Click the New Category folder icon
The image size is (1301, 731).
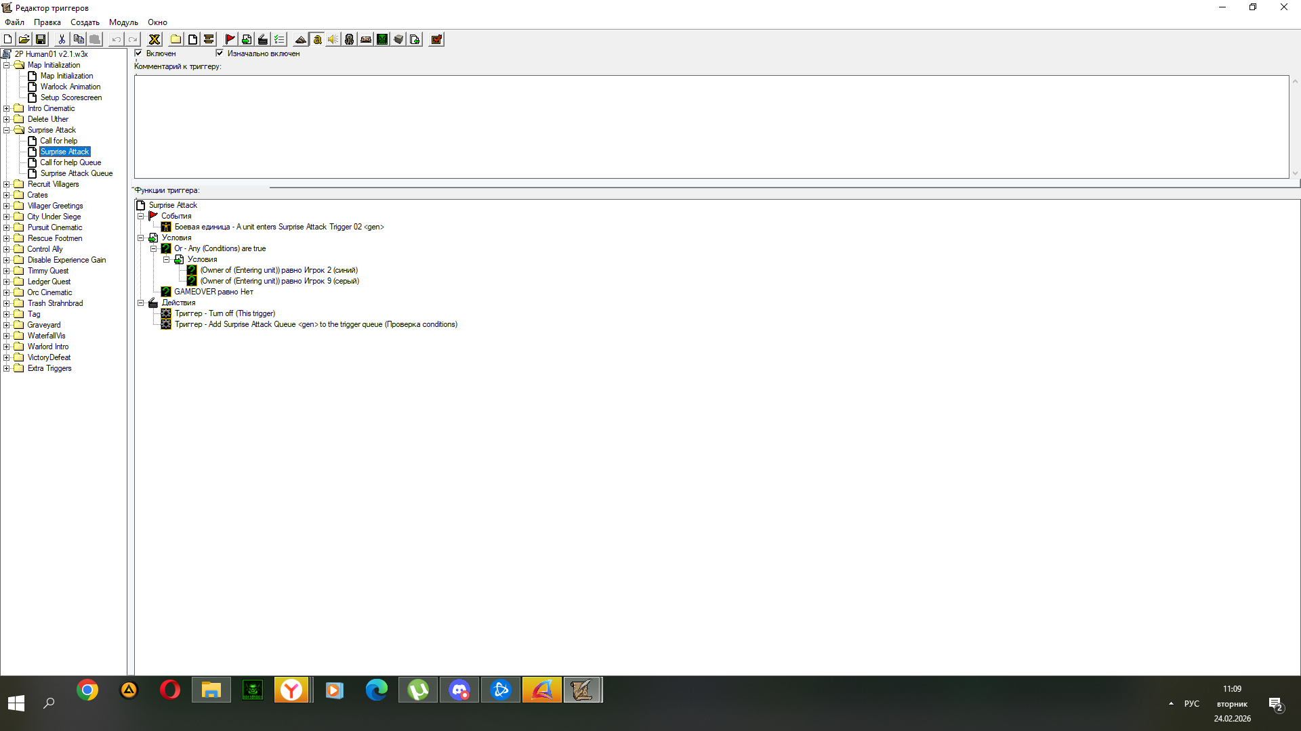[x=175, y=39]
